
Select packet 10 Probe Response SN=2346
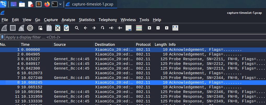point(133,92)
